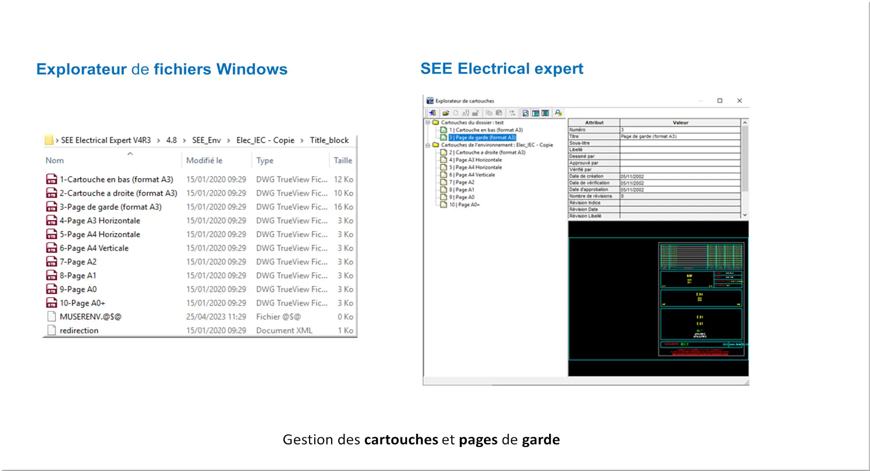Select '3 | Page de garde (format A3)' in the tree
Viewport: 870px width, 471px height.
pos(482,138)
